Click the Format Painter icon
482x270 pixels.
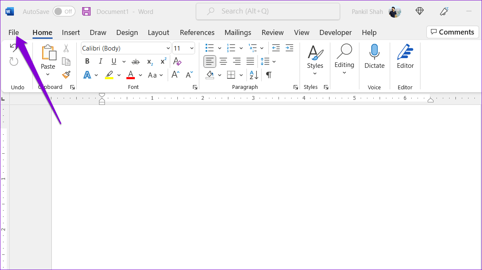point(66,75)
